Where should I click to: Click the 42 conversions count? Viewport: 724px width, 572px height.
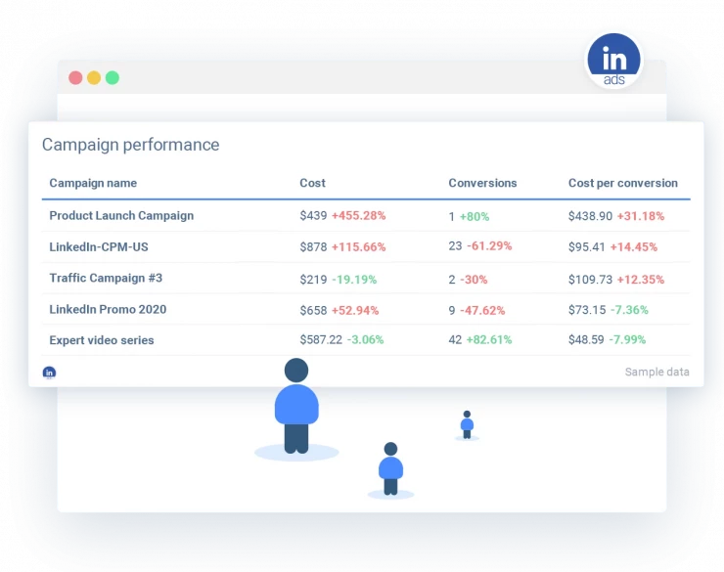455,340
